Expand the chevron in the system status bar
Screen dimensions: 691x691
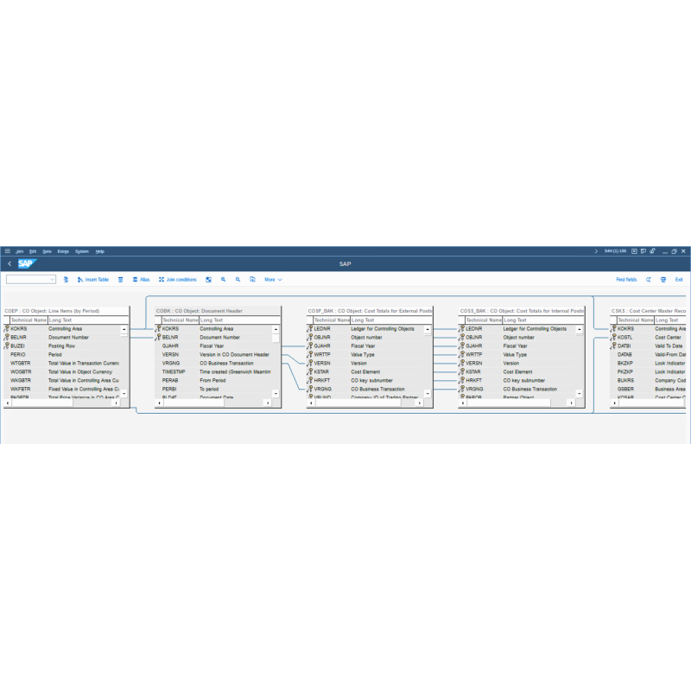pyautogui.click(x=596, y=250)
